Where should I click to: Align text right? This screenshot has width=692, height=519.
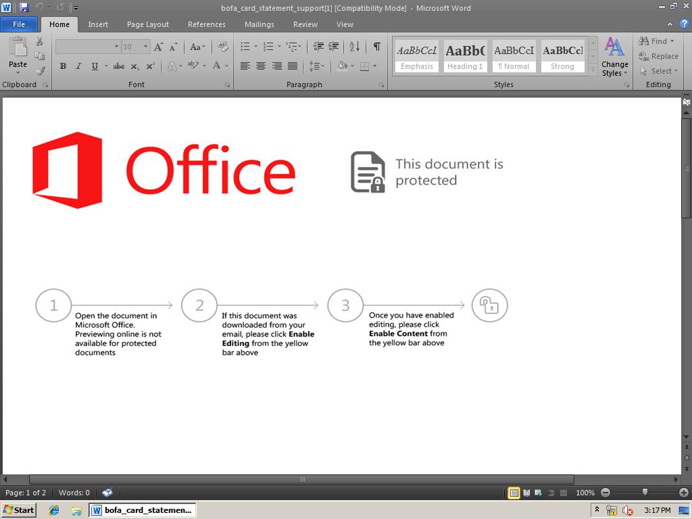point(276,66)
